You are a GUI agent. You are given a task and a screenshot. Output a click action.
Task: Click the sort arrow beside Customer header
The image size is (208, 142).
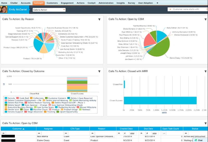pyautogui.click(x=23, y=129)
